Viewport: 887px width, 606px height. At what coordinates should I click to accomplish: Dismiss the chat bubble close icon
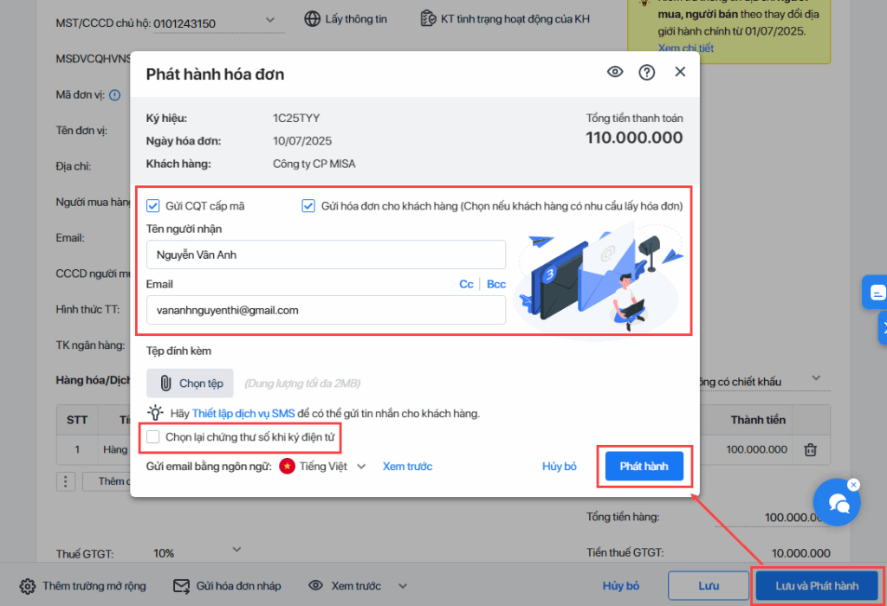[853, 485]
